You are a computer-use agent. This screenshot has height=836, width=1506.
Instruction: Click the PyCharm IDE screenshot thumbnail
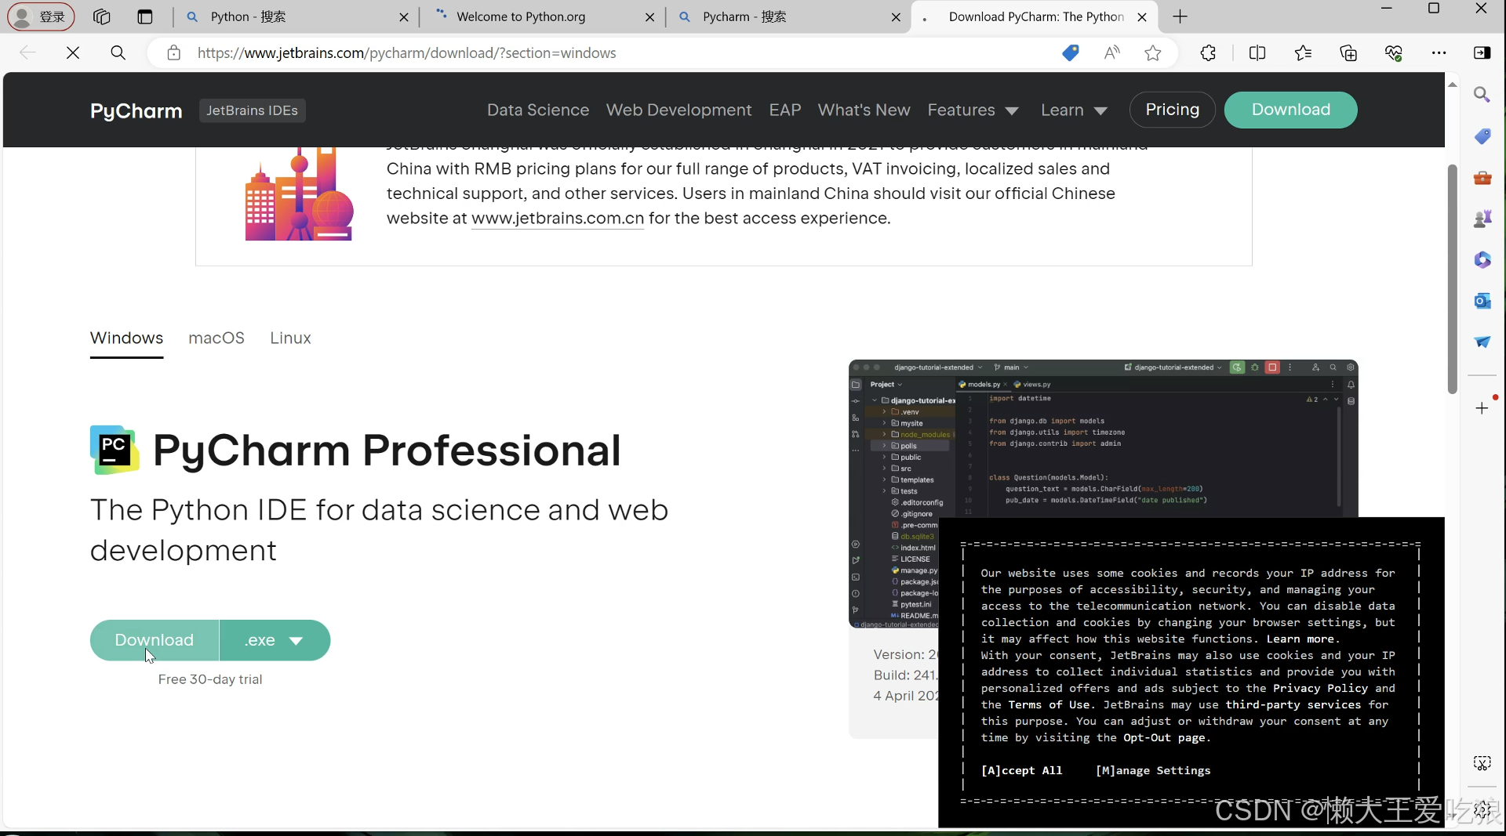(x=1103, y=494)
